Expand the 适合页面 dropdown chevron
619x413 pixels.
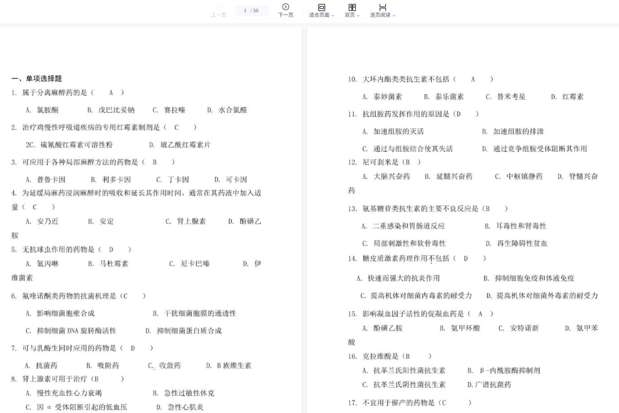click(x=333, y=15)
